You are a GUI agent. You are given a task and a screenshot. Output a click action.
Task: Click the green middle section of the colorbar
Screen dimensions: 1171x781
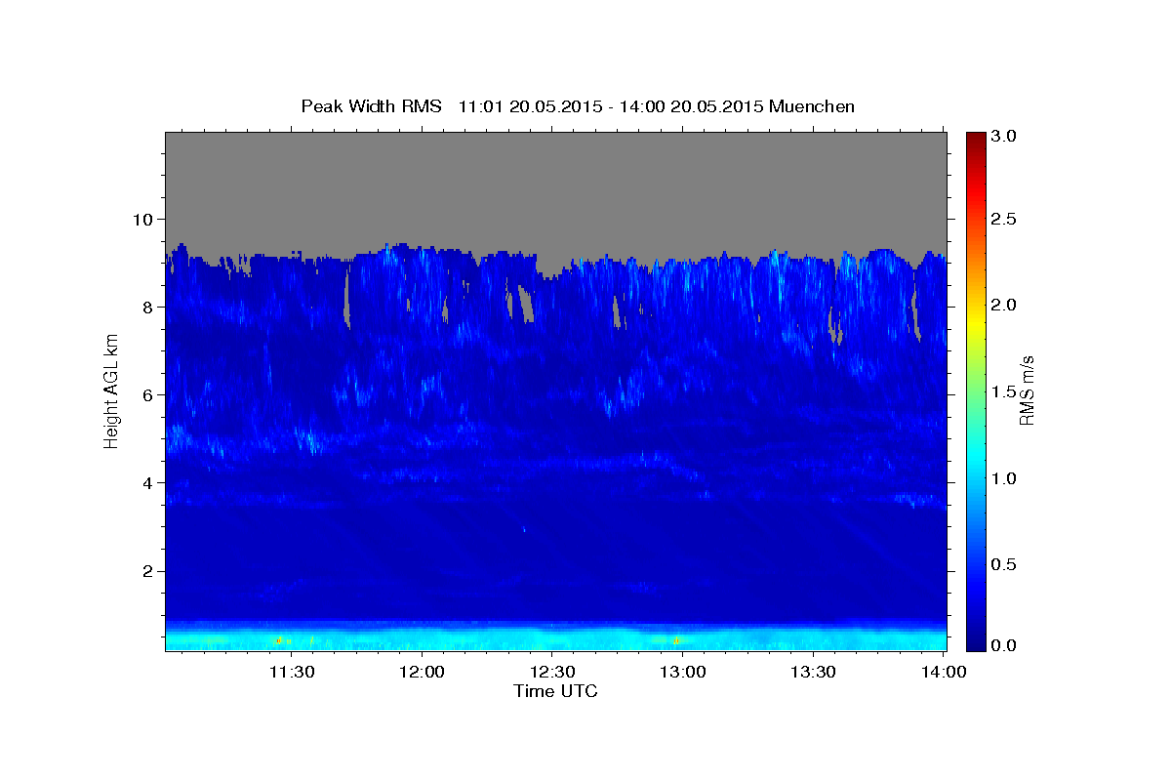pyautogui.click(x=976, y=390)
